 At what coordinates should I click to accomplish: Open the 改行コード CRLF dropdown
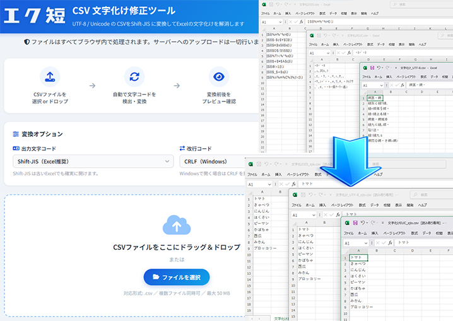tap(213, 161)
